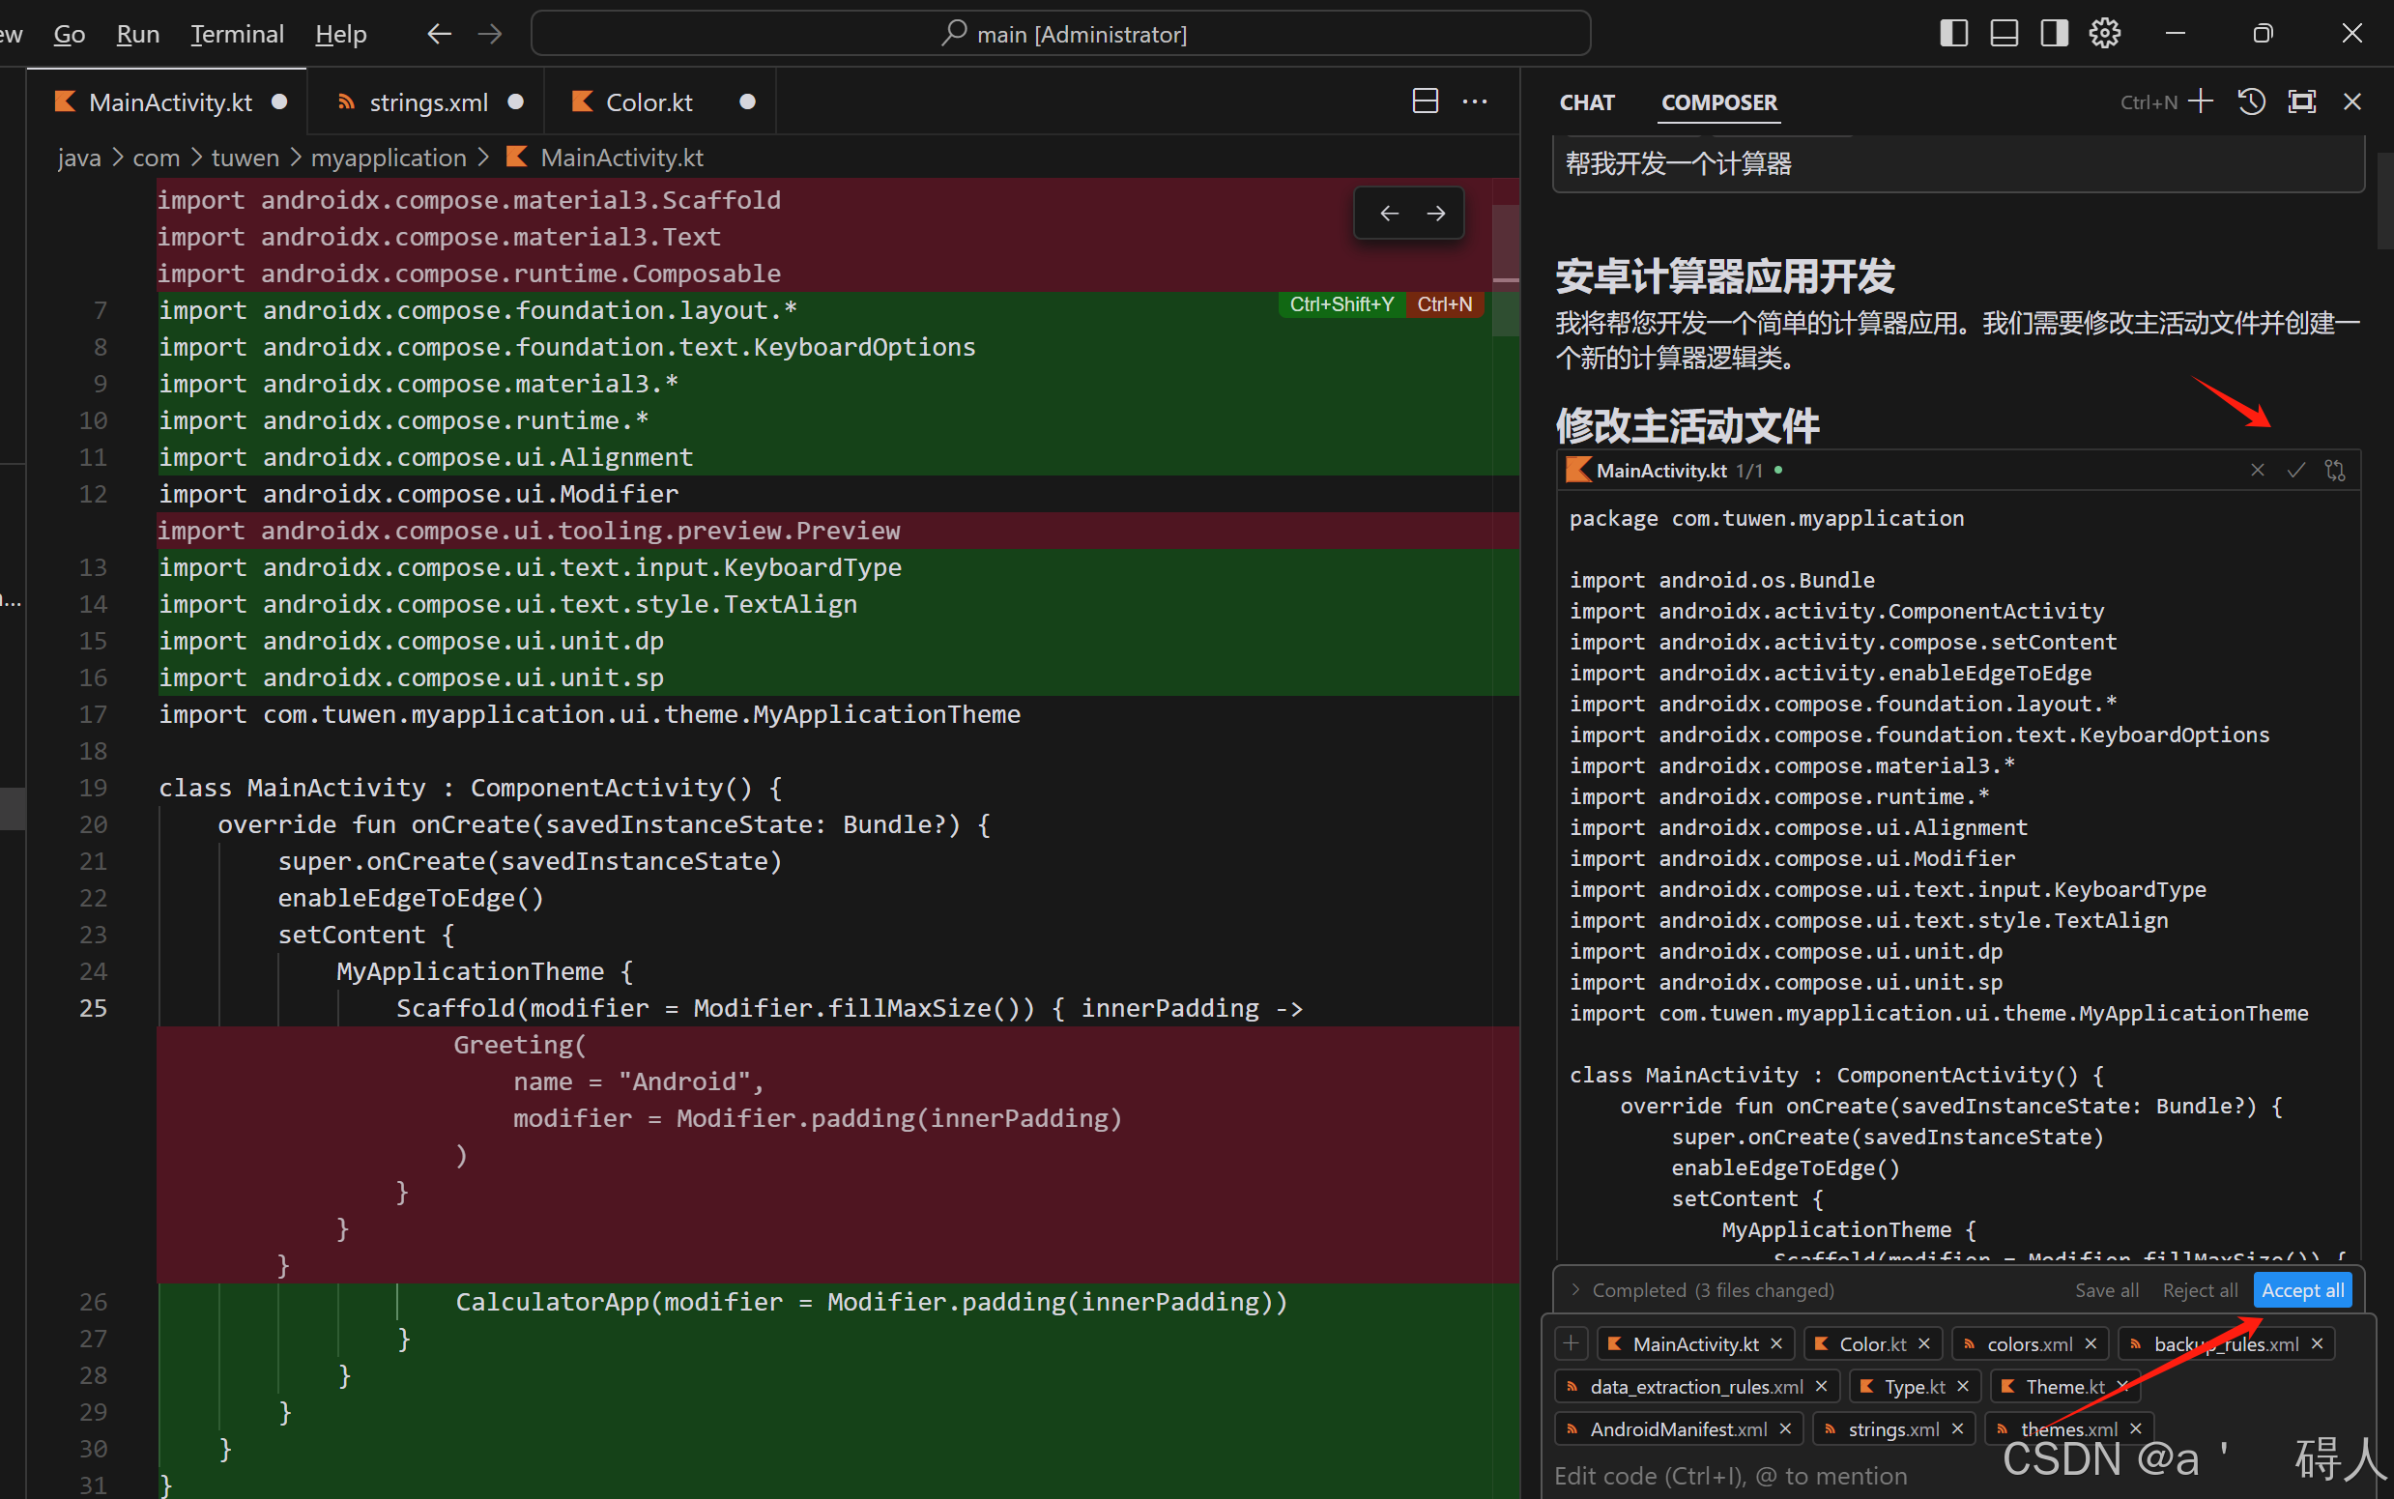Reject diff hunk with Ctrl+N
The image size is (2394, 1499).
coord(1444,304)
